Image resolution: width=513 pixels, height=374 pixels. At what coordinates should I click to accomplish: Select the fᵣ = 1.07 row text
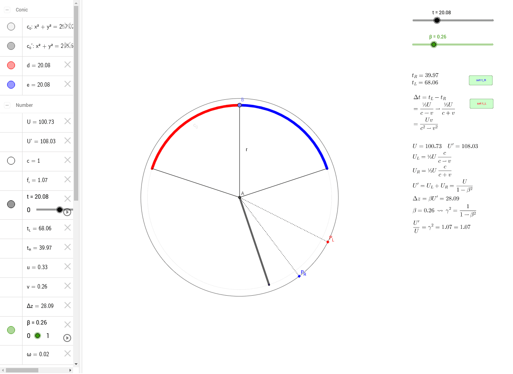tap(37, 180)
